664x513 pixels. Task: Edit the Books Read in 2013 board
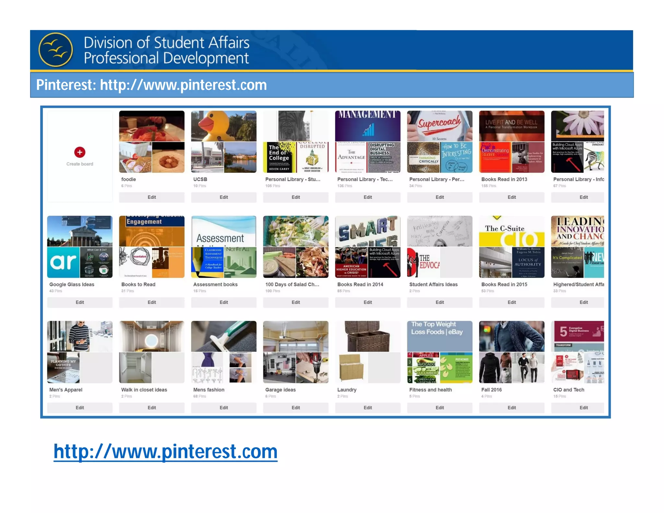pyautogui.click(x=512, y=197)
